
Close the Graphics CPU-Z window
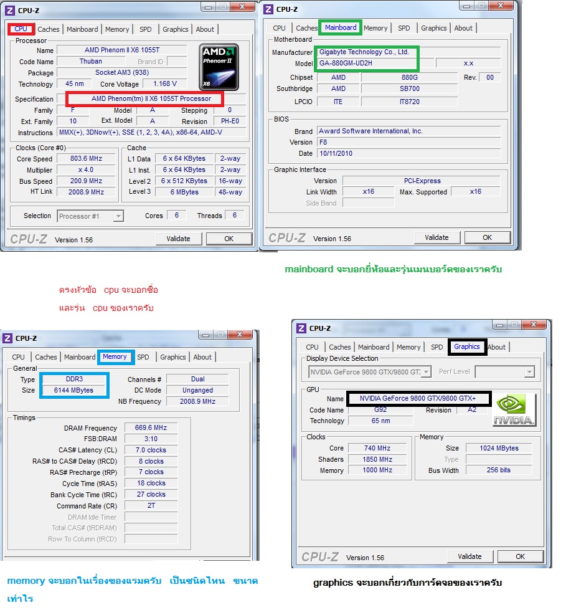(x=534, y=325)
